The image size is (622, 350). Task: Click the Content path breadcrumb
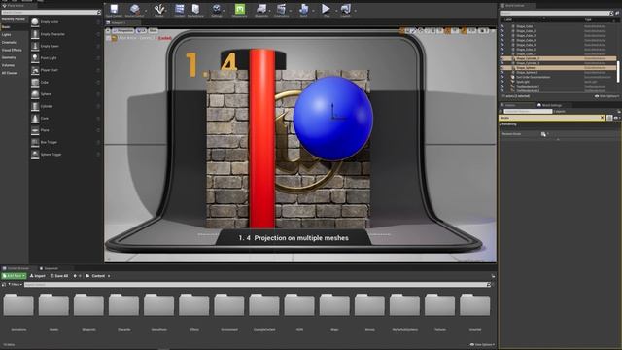98,276
